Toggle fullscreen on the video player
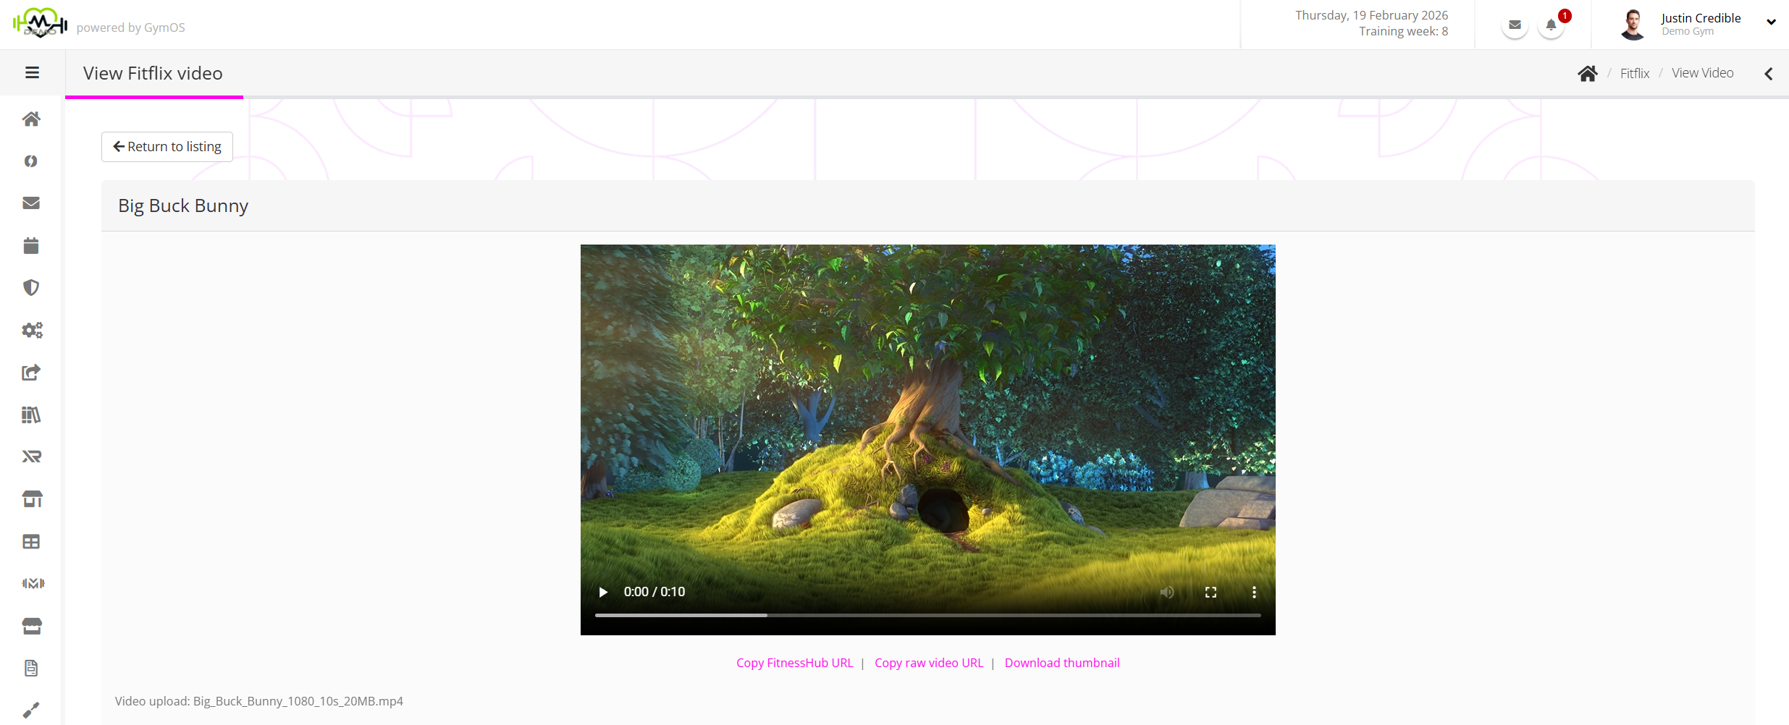The height and width of the screenshot is (725, 1789). point(1211,592)
